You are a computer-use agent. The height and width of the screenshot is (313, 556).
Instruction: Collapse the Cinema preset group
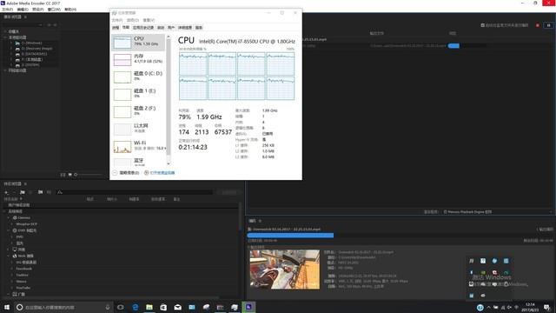[x=9, y=217]
